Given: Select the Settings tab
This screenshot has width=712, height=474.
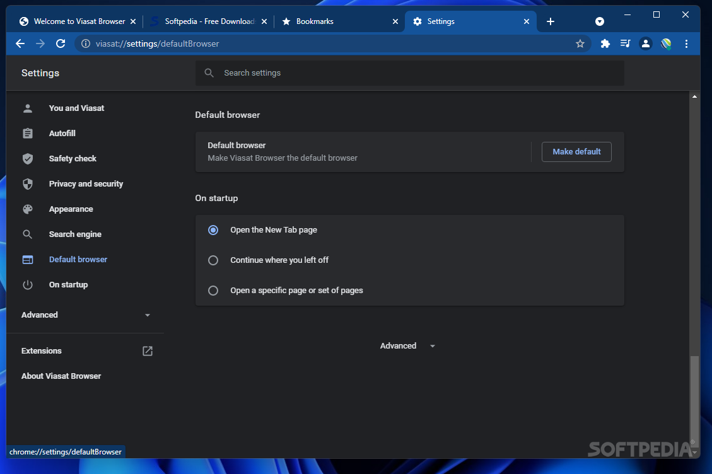Looking at the screenshot, I should point(470,21).
